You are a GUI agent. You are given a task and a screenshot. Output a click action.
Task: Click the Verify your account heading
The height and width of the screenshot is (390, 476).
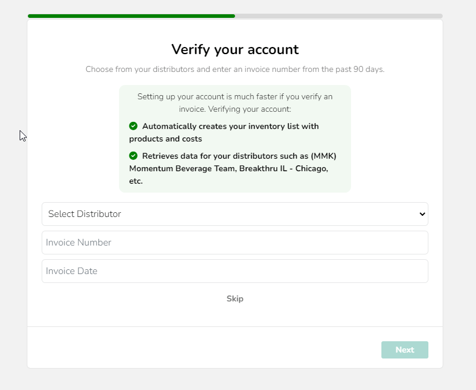[x=235, y=50]
